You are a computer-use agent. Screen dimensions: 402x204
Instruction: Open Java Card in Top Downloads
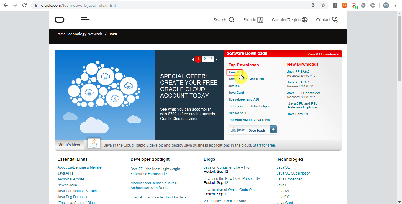(x=236, y=93)
